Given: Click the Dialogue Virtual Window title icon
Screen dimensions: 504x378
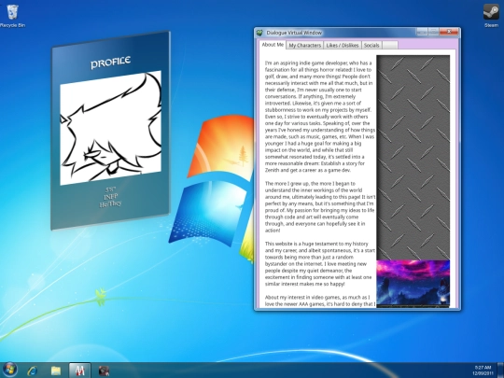Looking at the screenshot, I should click(x=260, y=33).
